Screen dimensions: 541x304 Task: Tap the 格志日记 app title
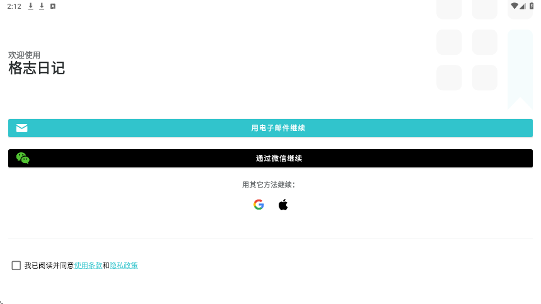point(37,68)
